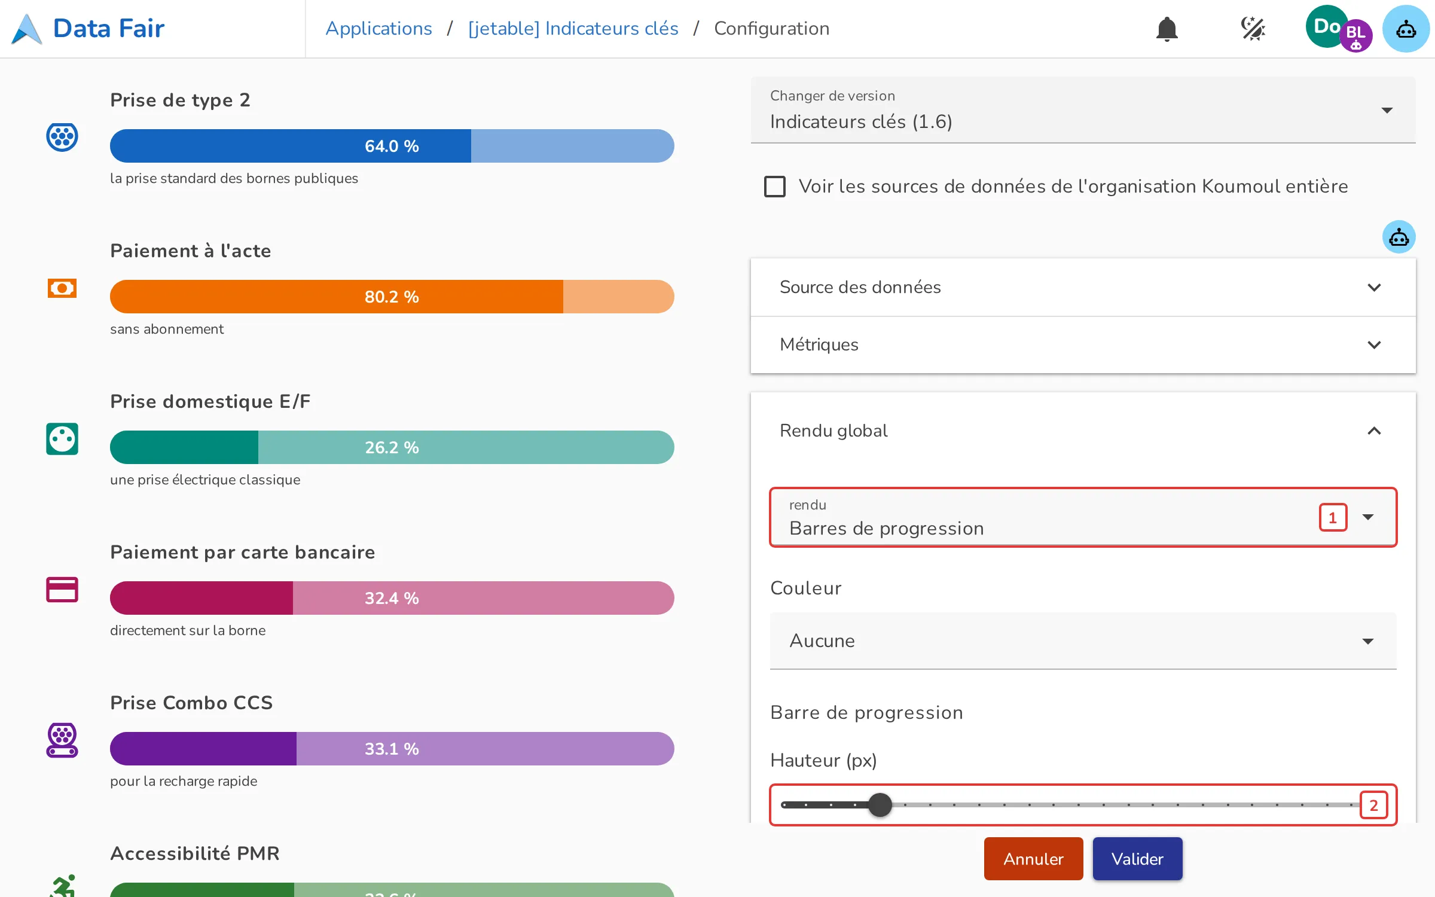
Task: Click the Prise de type 2 64.0 % bar
Action: click(x=392, y=146)
